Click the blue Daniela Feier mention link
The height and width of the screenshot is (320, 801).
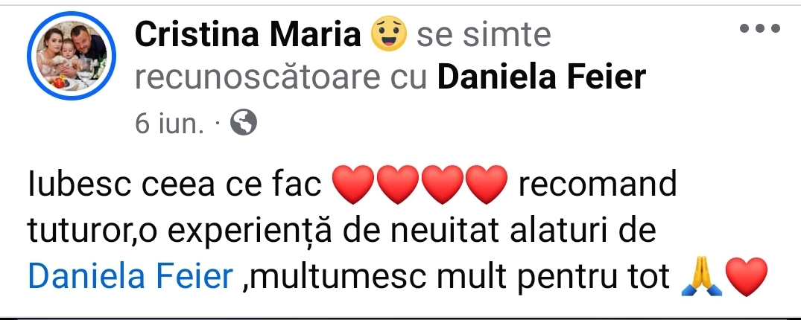130,278
